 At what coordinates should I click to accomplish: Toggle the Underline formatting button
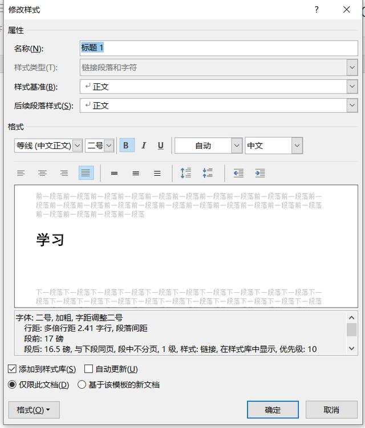coord(161,146)
